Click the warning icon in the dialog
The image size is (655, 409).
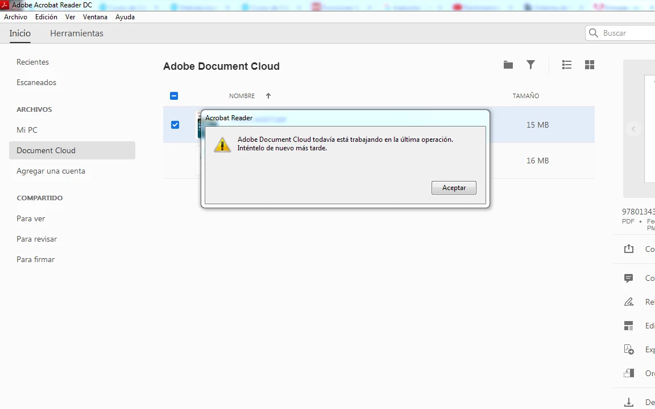click(x=222, y=145)
